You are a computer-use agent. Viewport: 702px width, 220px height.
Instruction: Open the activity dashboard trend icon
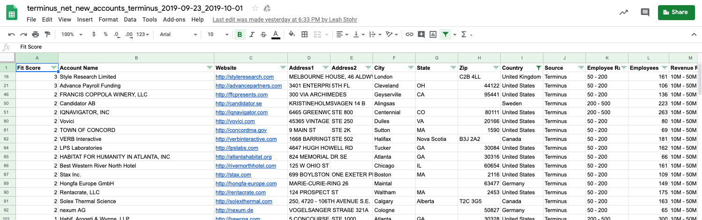[x=623, y=12]
